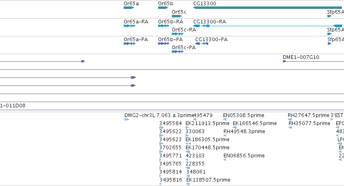Open the Or65b-RA transcript label
Screen dimensions: 344x186
[x=171, y=22]
